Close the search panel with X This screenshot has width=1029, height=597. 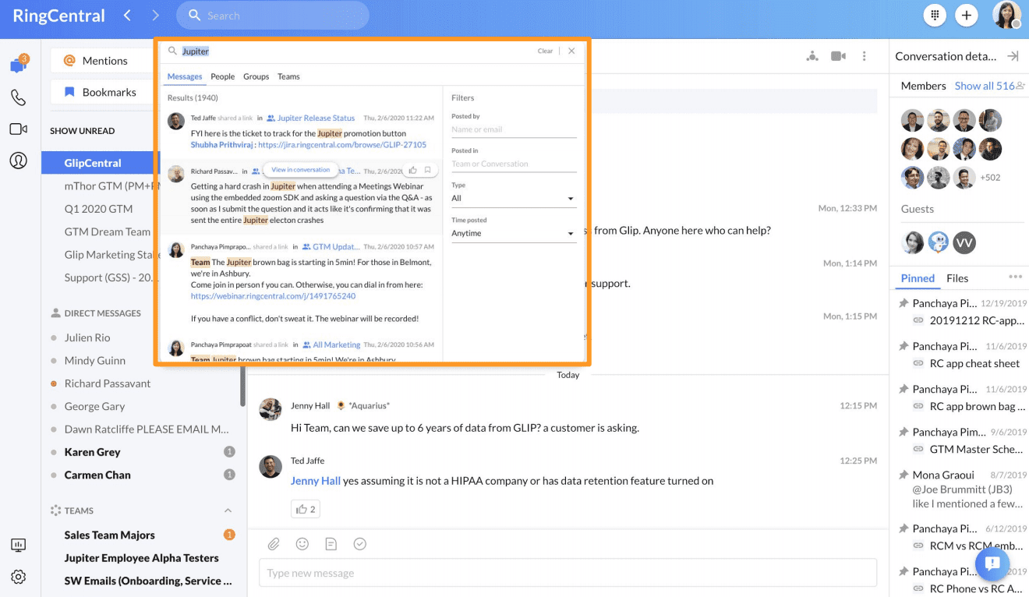(x=571, y=51)
